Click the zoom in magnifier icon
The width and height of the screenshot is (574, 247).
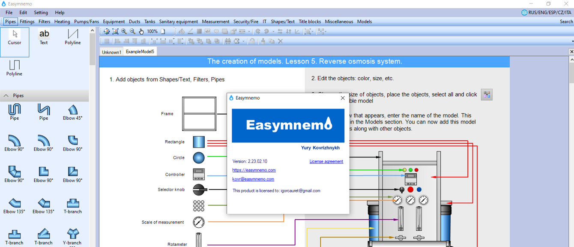[124, 31]
